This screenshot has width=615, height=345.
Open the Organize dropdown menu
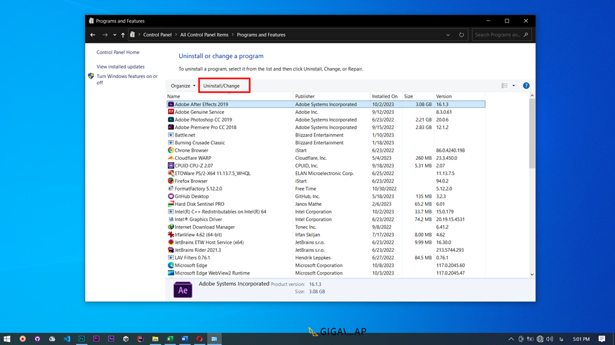tap(183, 86)
